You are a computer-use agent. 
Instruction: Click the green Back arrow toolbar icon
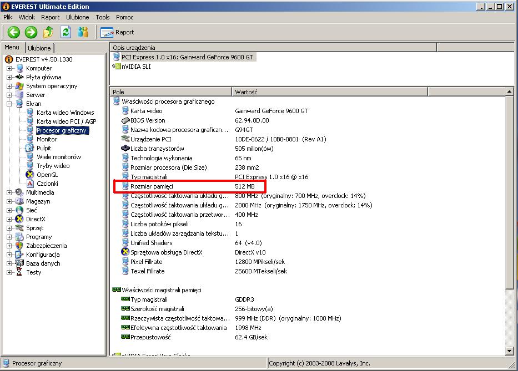13,32
